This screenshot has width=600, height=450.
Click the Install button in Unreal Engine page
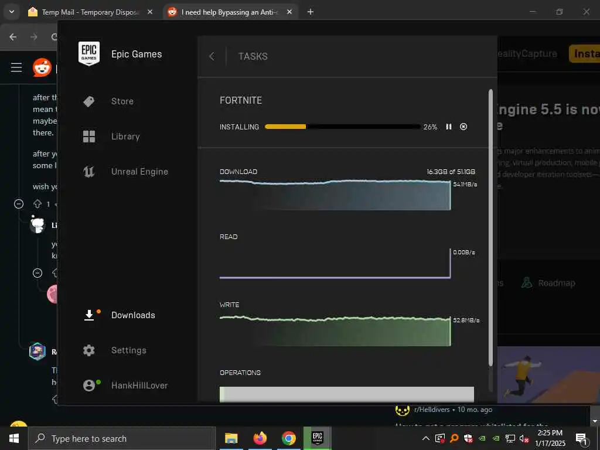click(x=584, y=53)
